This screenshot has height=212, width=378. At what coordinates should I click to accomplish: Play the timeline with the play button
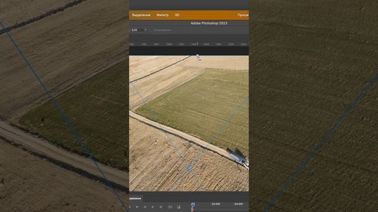click(x=137, y=207)
